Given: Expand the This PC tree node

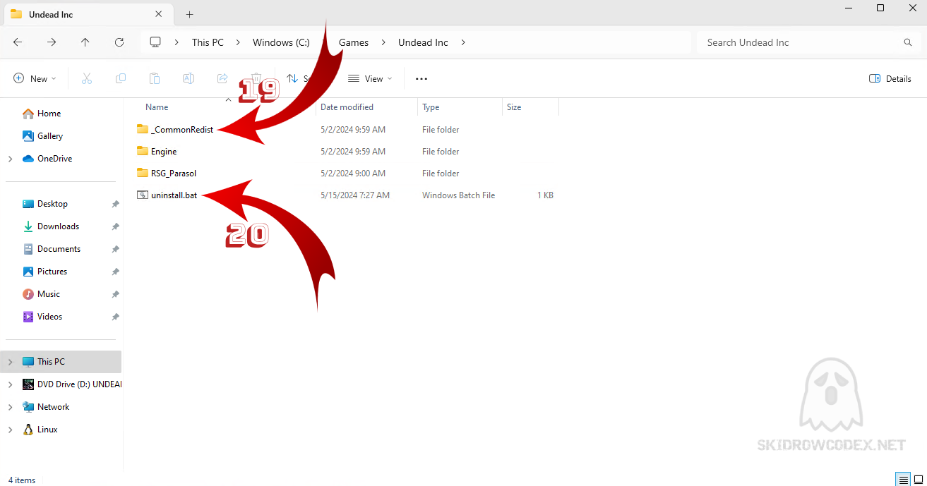Looking at the screenshot, I should (x=10, y=362).
